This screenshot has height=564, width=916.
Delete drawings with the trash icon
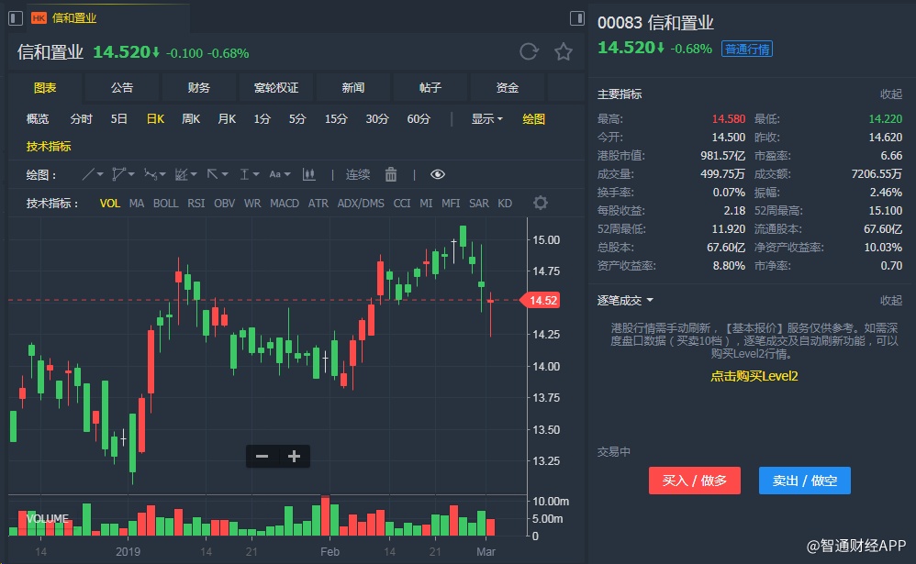pyautogui.click(x=391, y=174)
